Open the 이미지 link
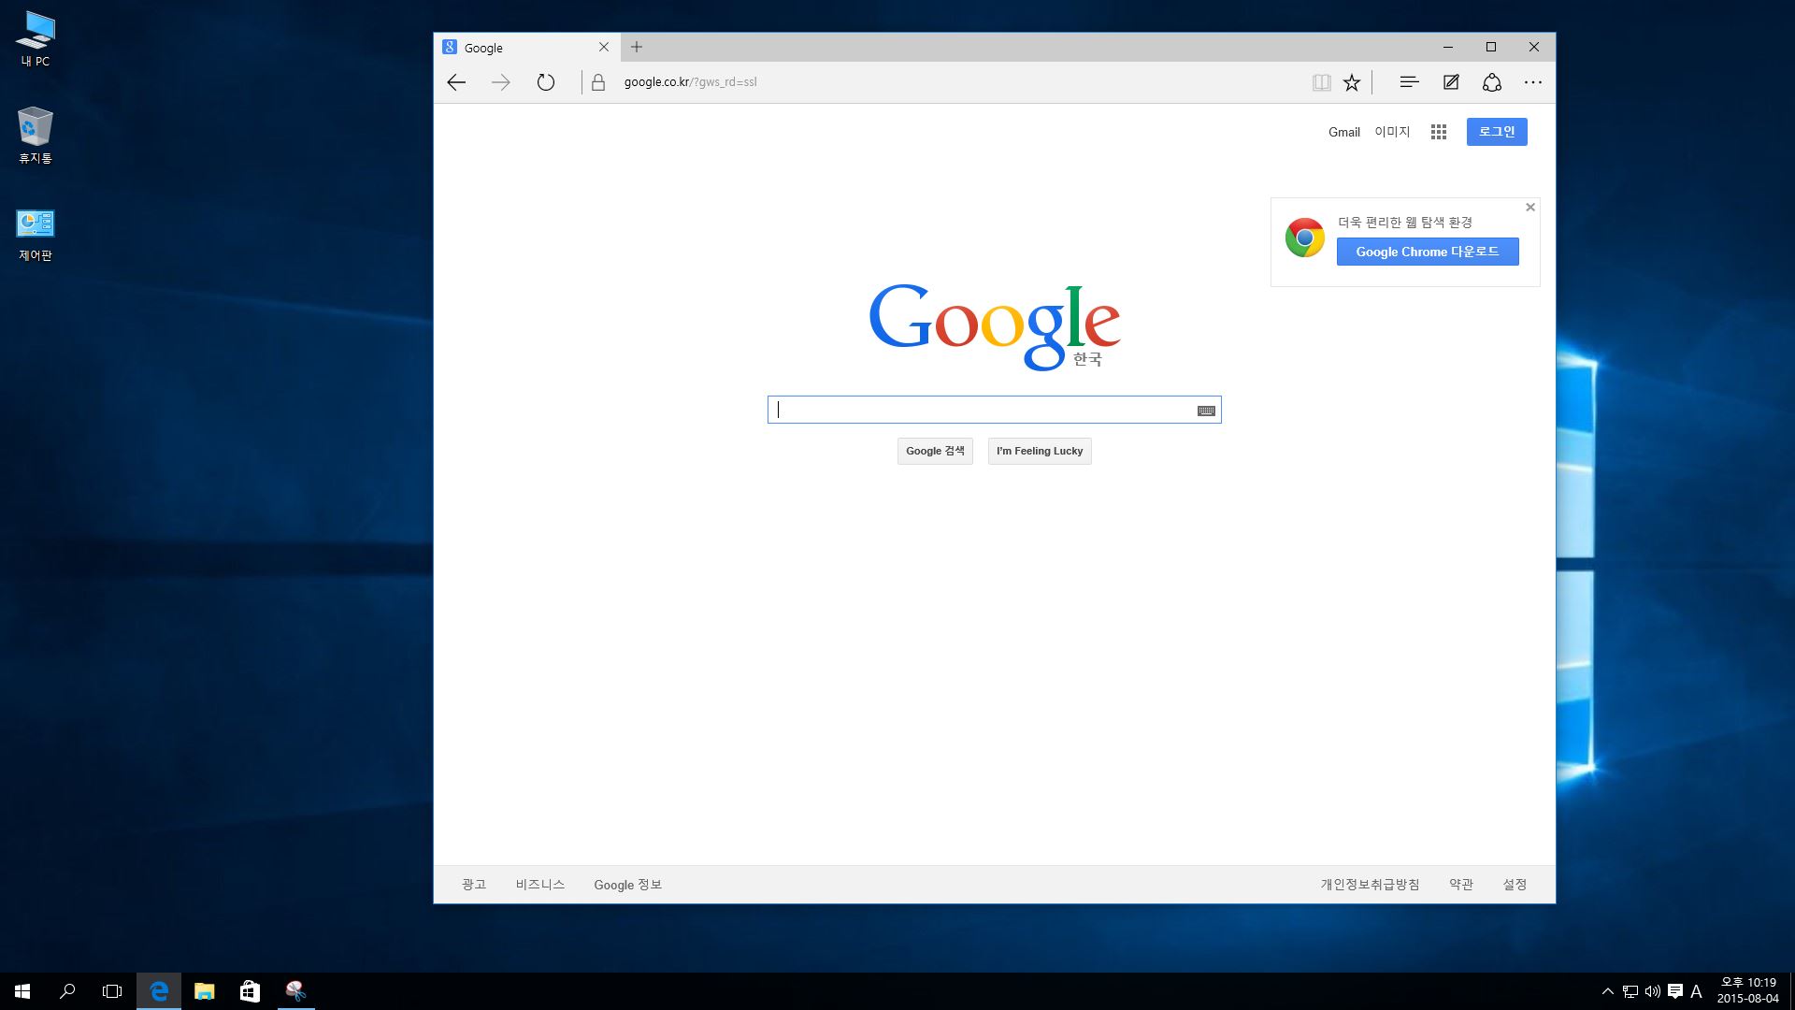Screen dimensions: 1795x1010 coord(1392,132)
